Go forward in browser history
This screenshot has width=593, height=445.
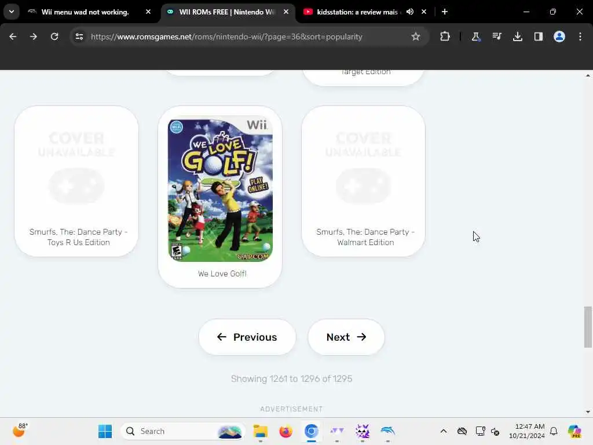tap(33, 37)
